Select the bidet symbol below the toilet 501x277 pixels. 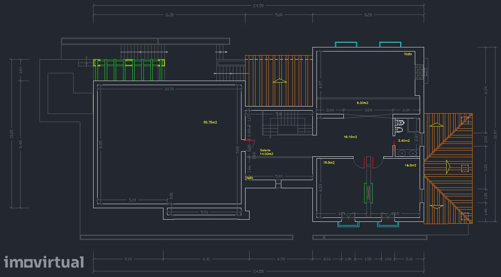coord(400,129)
